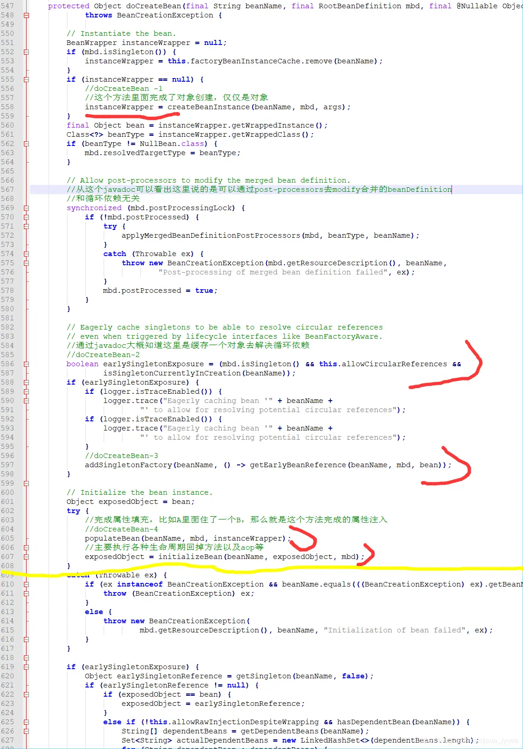
Task: Click the '//doCreateBean-2' comment
Action: click(103, 355)
